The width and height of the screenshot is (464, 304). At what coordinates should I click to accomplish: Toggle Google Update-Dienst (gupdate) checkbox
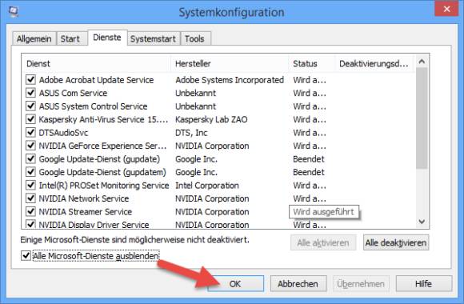(x=30, y=158)
